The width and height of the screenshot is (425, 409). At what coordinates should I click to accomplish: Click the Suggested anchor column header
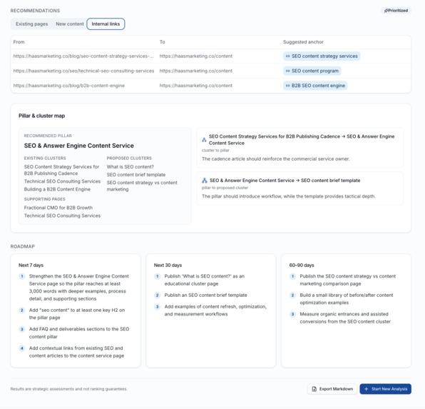pos(303,42)
